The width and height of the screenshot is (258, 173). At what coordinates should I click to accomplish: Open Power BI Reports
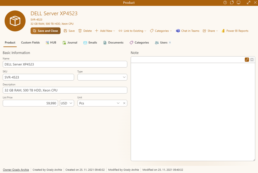click(x=235, y=31)
